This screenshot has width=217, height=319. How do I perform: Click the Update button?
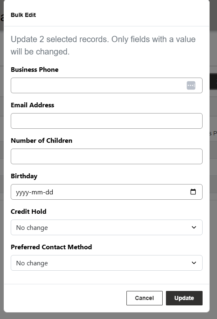(x=184, y=298)
